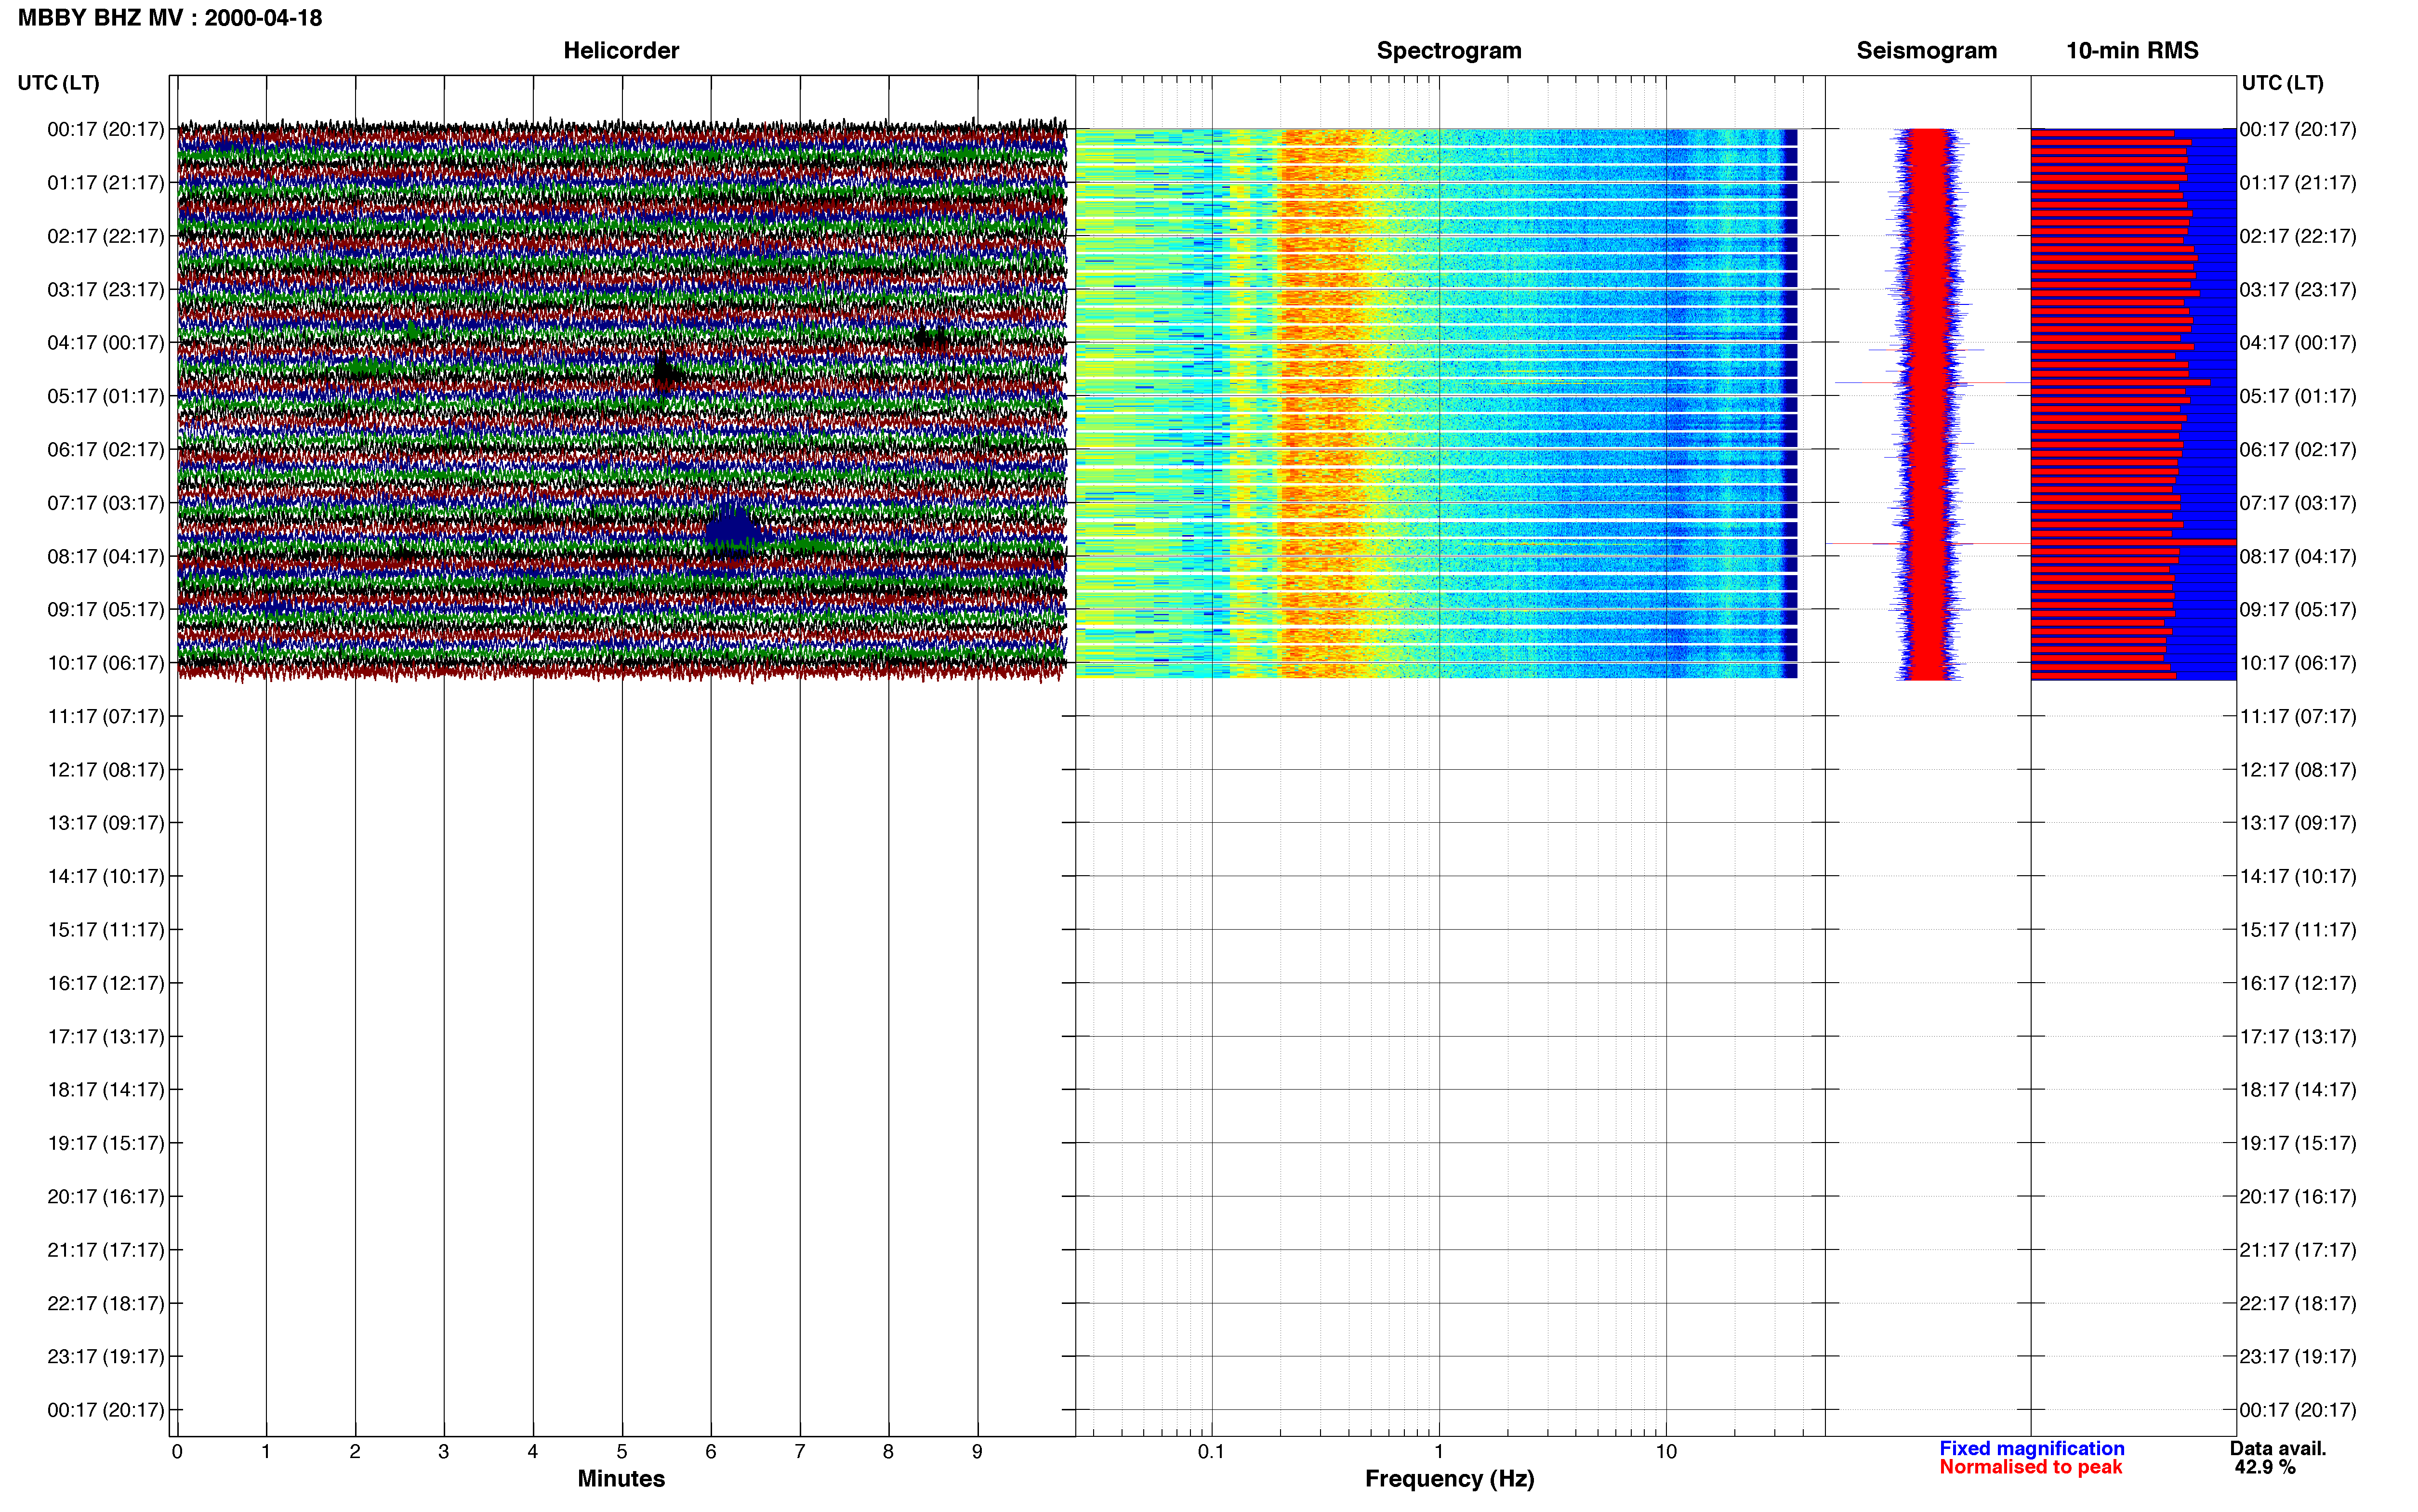This screenshot has width=2418, height=1512.
Task: Click the 'Frequency (Hz)' x-axis label
Action: (1449, 1479)
